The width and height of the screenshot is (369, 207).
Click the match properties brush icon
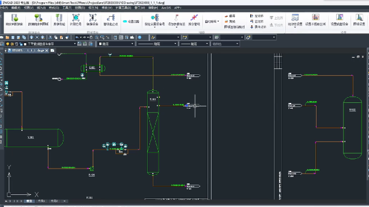point(67,37)
